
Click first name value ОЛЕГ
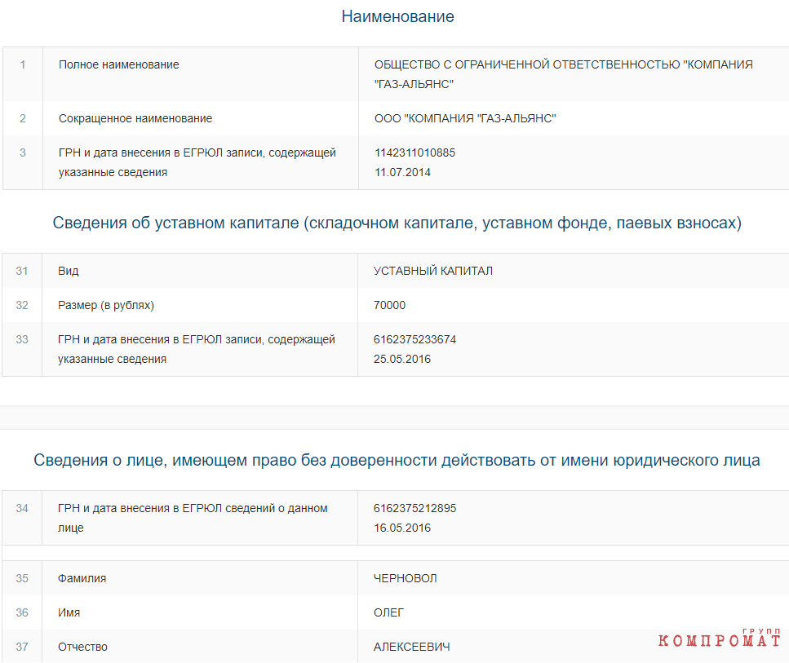click(388, 612)
